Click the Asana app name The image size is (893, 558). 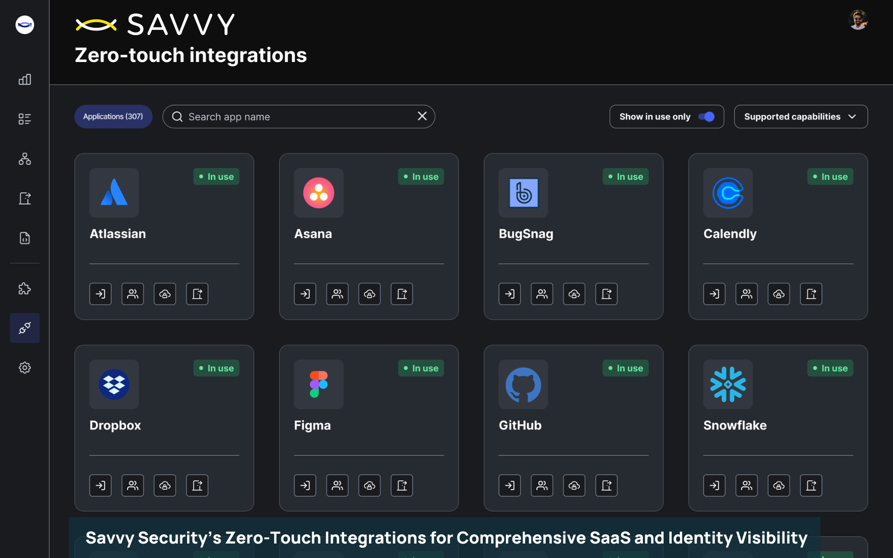pos(313,234)
